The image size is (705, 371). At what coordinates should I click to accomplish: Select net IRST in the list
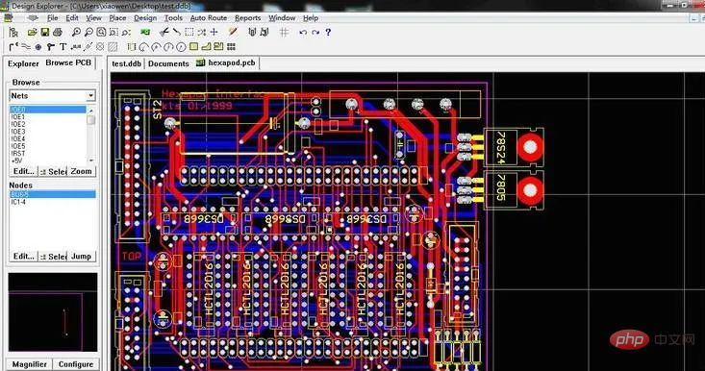(x=48, y=153)
